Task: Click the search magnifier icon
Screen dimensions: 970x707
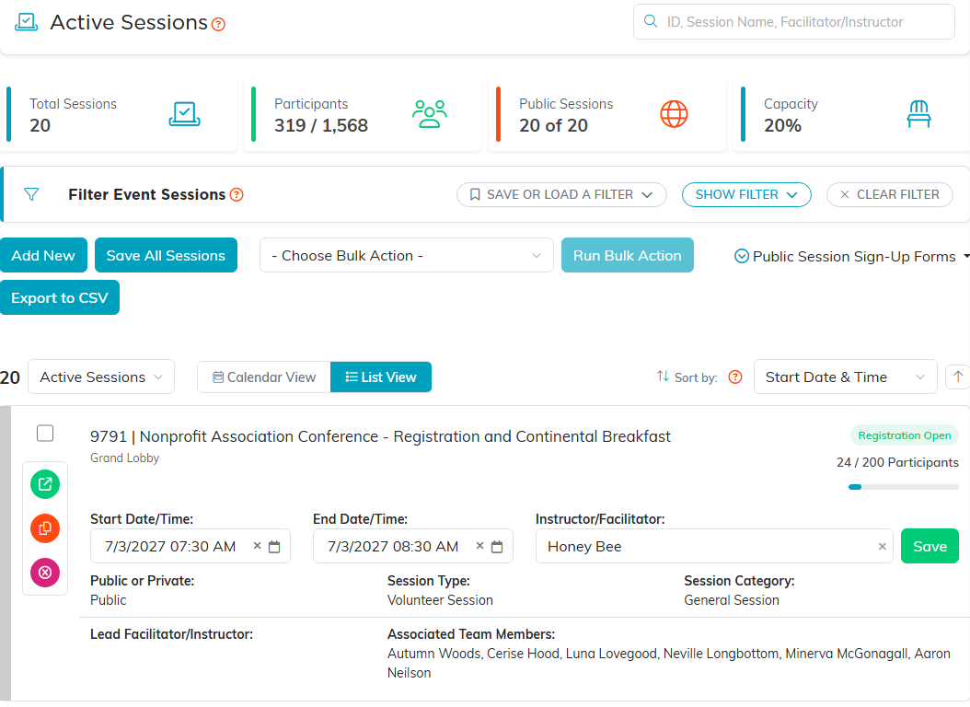Action: tap(650, 21)
